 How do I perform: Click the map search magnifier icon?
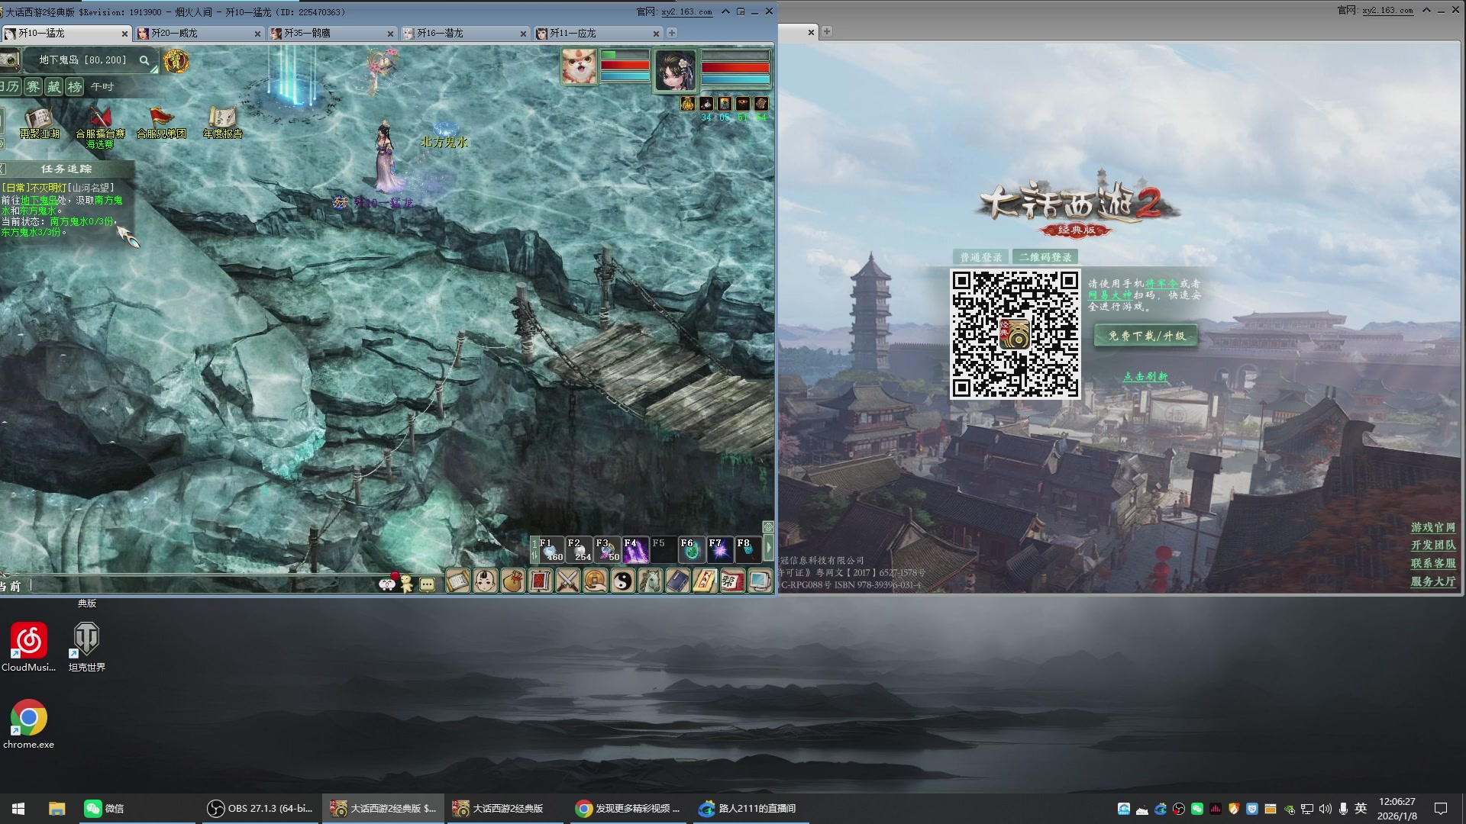[144, 60]
